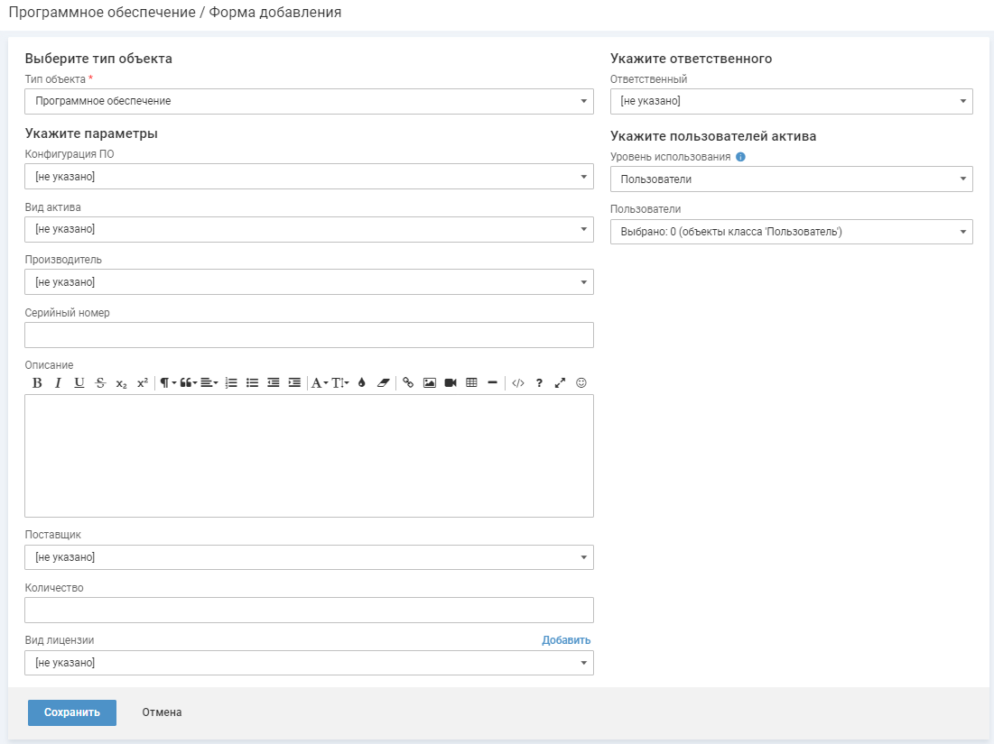Open the text color droplet picker
This screenshot has height=744, width=994.
click(x=362, y=383)
